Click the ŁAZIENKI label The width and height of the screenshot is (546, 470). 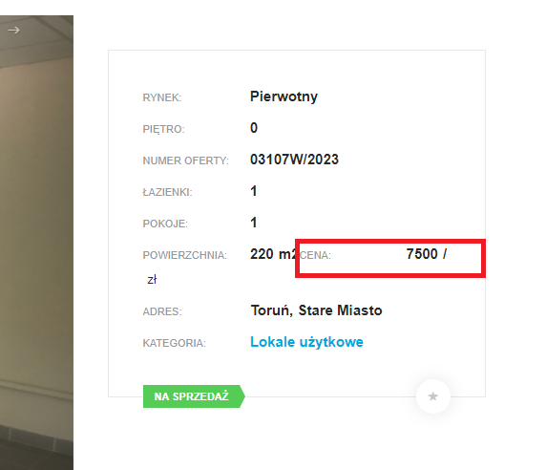click(x=167, y=192)
